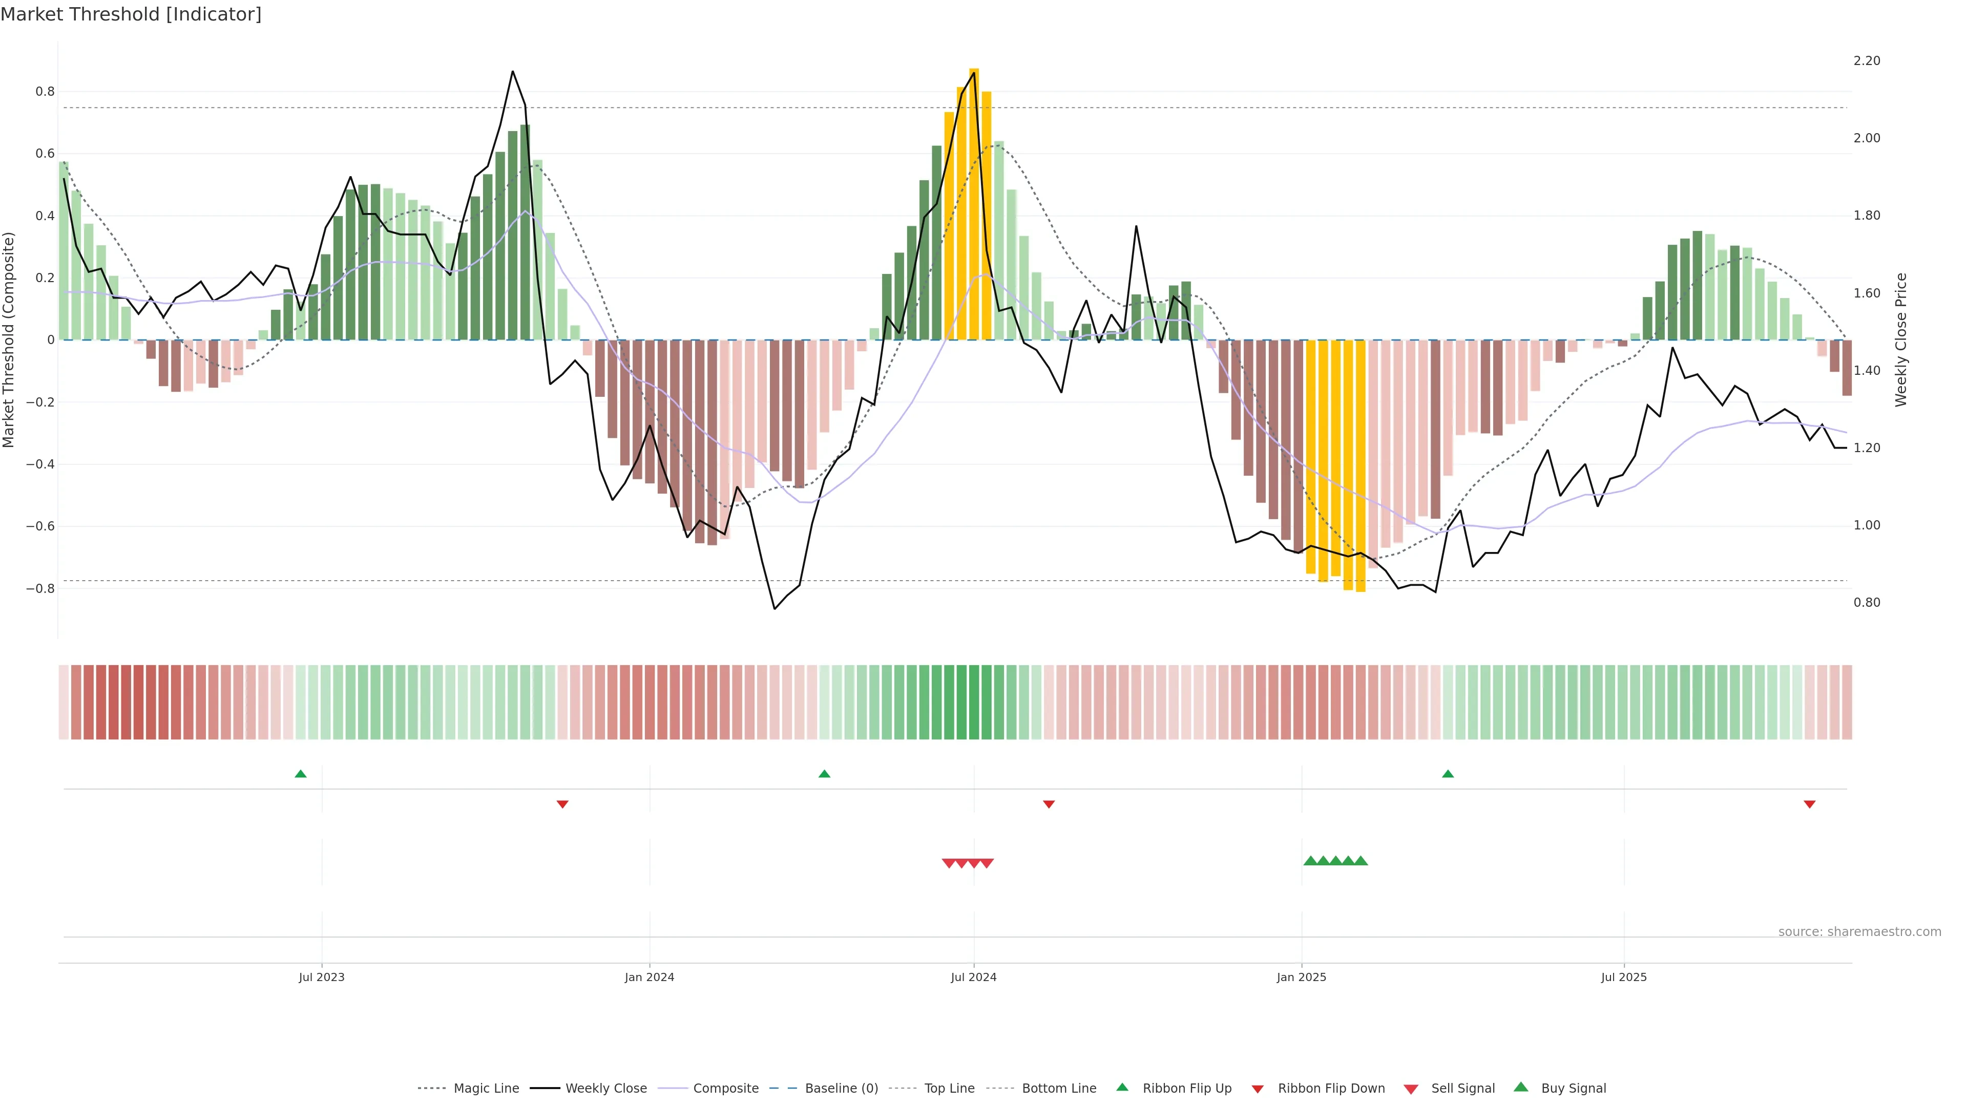Toggle the Magic Line legend entry
Screen dimensions: 1967x1106
(486, 1088)
